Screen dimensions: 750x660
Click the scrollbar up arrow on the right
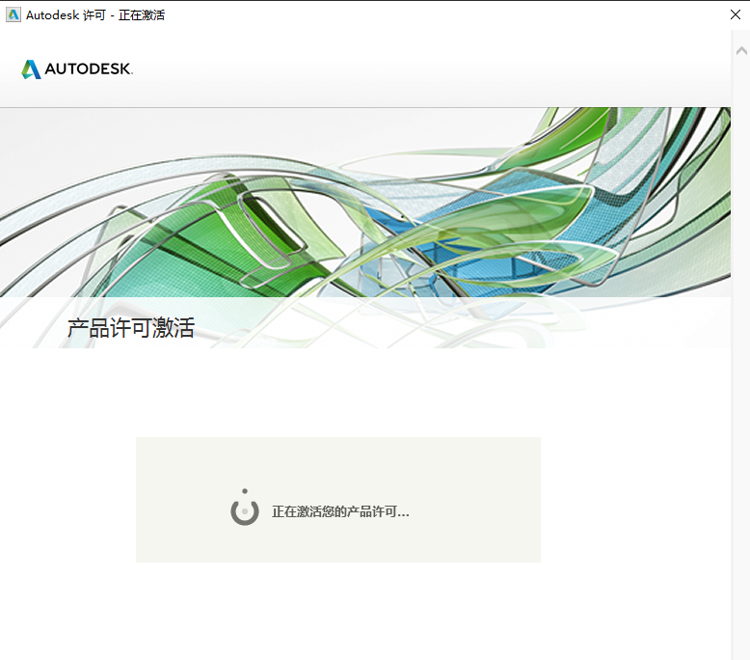[x=741, y=51]
